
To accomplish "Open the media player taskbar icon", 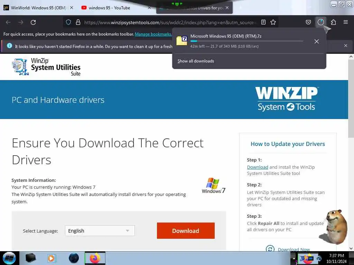I will [x=51, y=258].
